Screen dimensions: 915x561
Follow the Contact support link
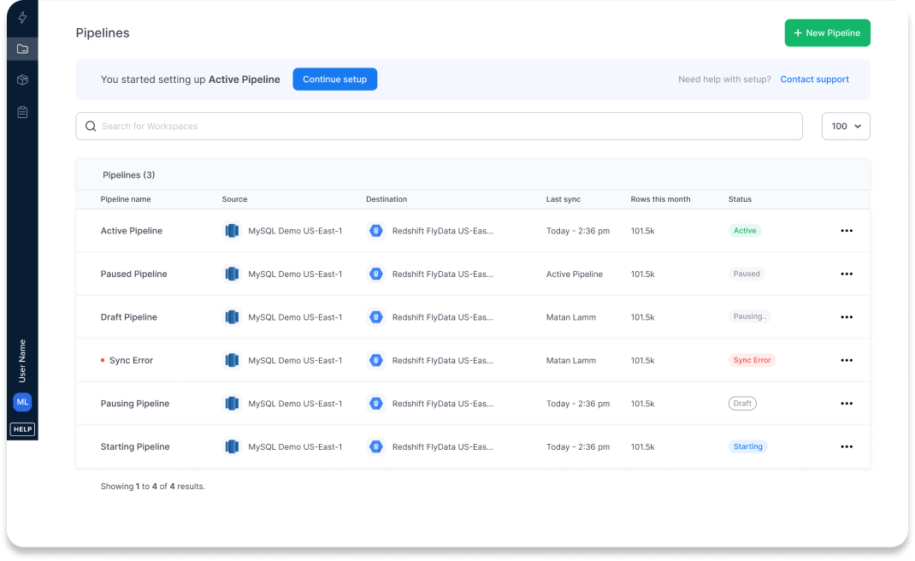tap(814, 80)
